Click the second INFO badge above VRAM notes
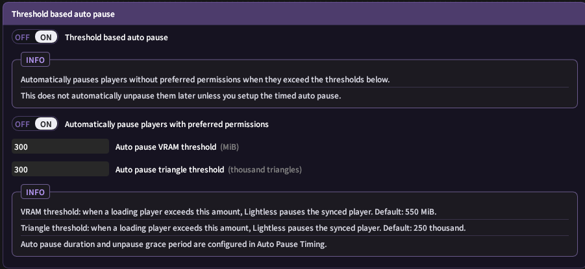Screen dimensions: 585x269 coord(36,192)
